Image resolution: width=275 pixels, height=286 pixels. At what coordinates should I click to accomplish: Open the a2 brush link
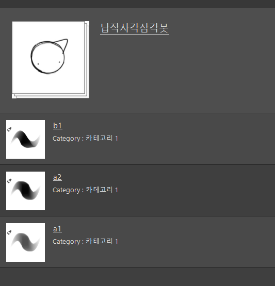(x=57, y=177)
